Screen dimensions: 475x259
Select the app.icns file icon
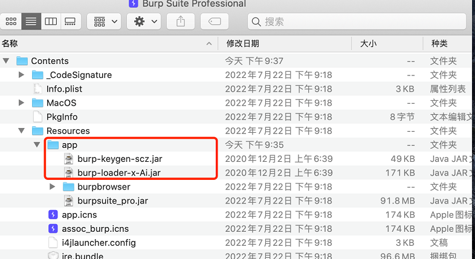pyautogui.click(x=53, y=215)
